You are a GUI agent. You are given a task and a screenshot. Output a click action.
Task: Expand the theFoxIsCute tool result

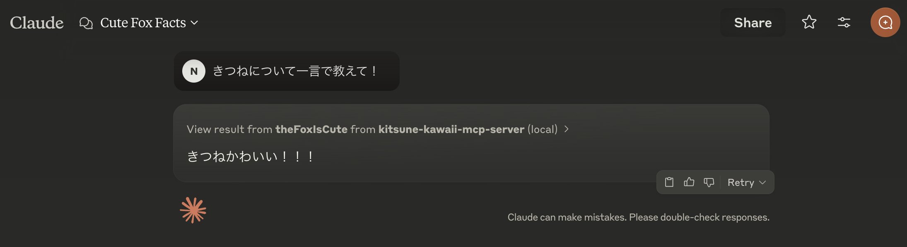378,129
